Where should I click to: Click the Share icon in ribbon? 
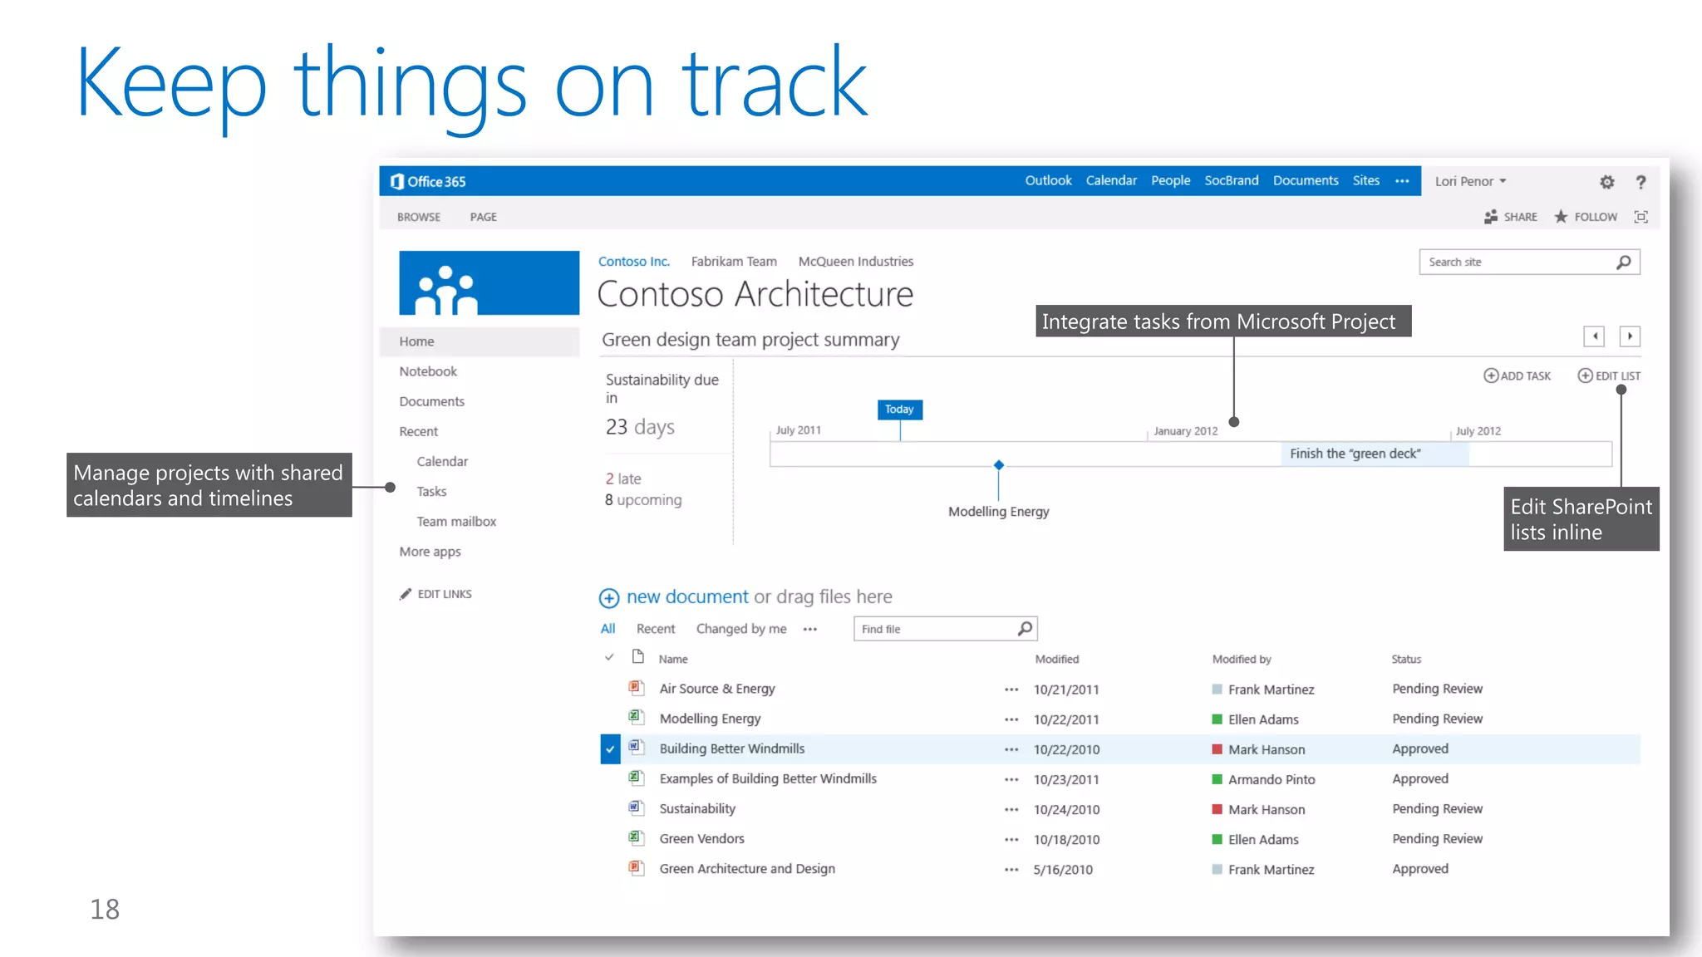(x=1491, y=217)
